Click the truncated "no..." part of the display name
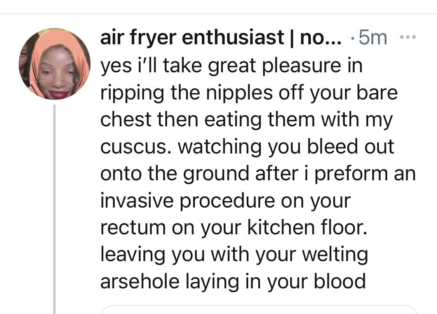The image size is (437, 314). point(320,38)
